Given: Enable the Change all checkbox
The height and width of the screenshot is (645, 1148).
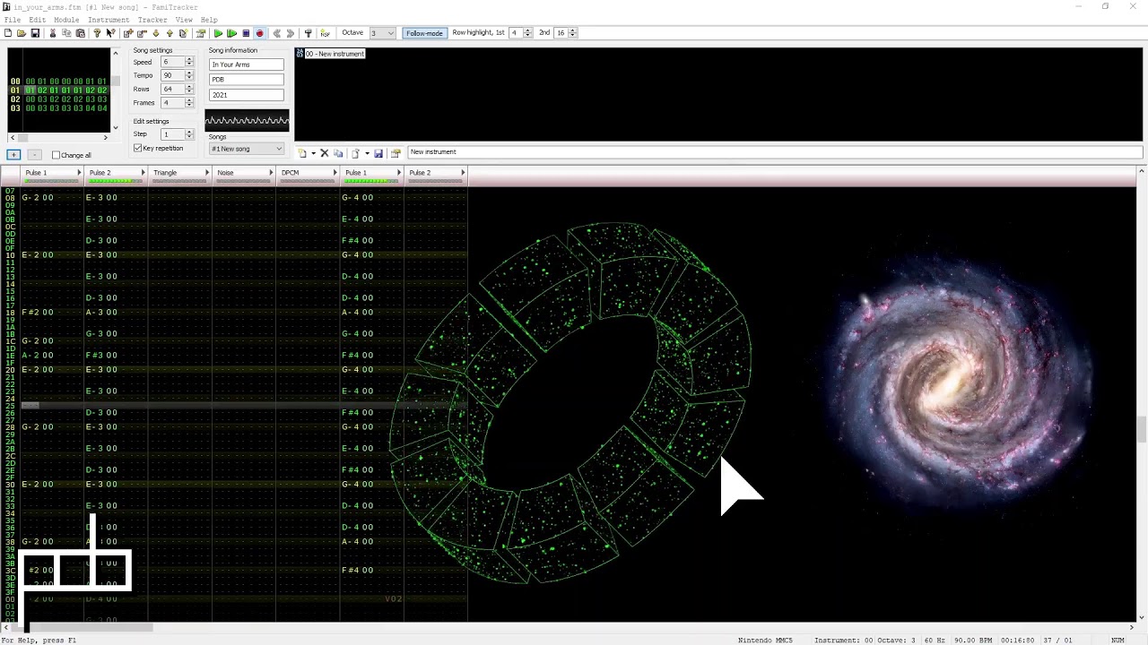Looking at the screenshot, I should (56, 155).
